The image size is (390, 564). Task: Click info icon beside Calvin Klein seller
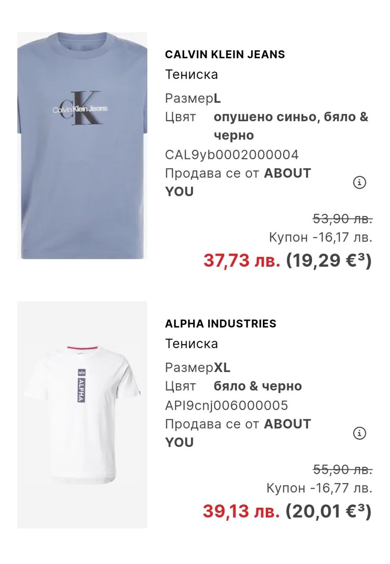(x=359, y=182)
